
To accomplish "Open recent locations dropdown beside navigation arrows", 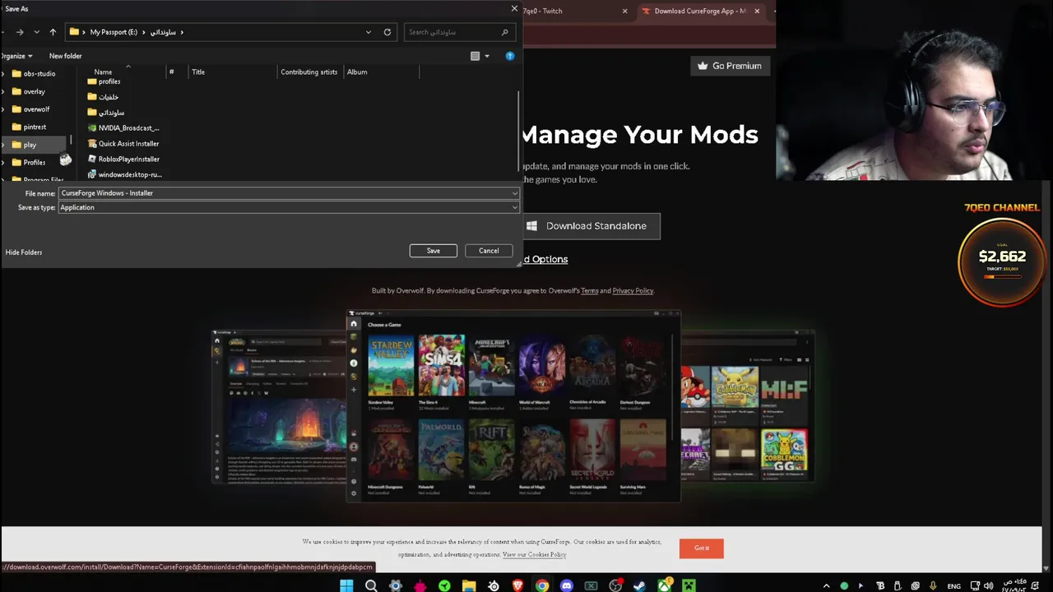I will (x=36, y=32).
